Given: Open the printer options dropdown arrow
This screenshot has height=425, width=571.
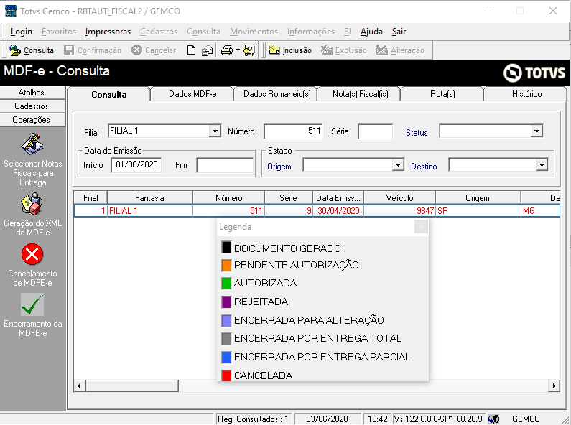Looking at the screenshot, I should pyautogui.click(x=238, y=50).
